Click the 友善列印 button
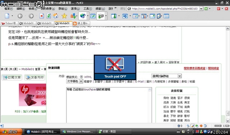 [x=35, y=77]
